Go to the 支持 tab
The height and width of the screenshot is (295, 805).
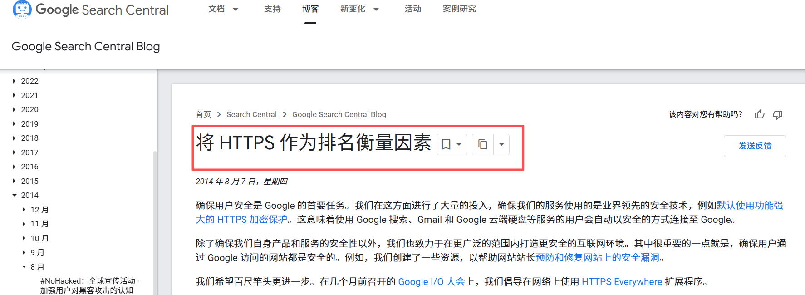[272, 9]
